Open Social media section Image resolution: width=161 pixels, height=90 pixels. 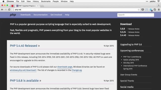(x=127, y=87)
